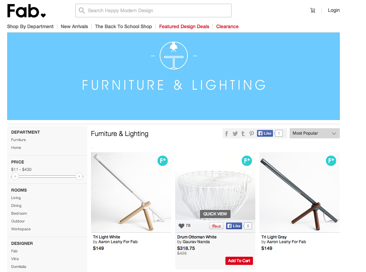Click F+ badge on Tri Light Gray
The width and height of the screenshot is (366, 272).
click(x=331, y=161)
